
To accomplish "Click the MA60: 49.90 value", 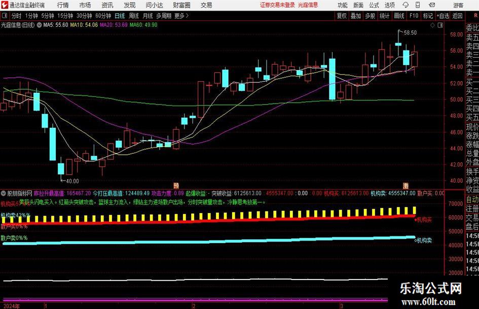I will coord(143,25).
